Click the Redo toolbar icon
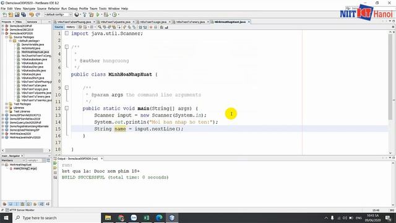 [38, 15]
